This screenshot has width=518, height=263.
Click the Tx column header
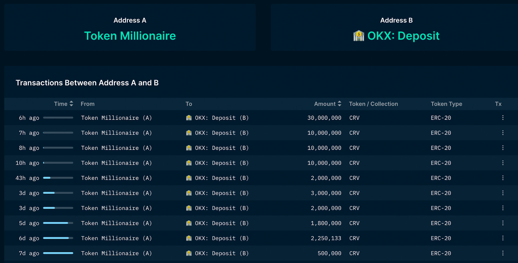(498, 104)
